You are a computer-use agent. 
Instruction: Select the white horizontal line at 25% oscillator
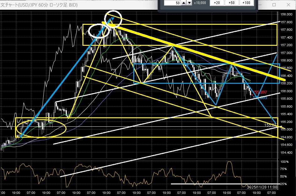click(x=204, y=184)
